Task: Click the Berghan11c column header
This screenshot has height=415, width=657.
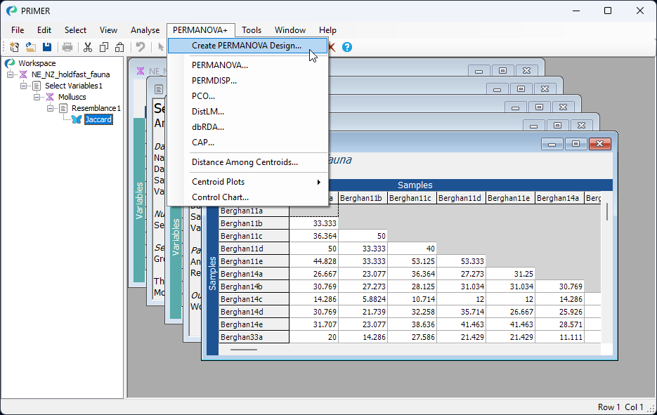Action: pos(412,199)
